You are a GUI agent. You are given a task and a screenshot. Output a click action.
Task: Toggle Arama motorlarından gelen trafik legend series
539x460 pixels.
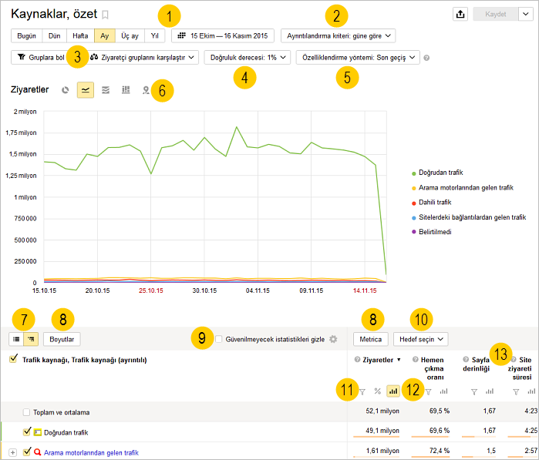coord(463,187)
